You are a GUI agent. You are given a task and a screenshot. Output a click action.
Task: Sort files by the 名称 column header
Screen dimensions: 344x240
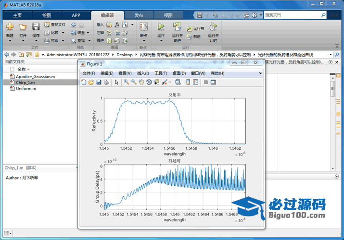22,69
